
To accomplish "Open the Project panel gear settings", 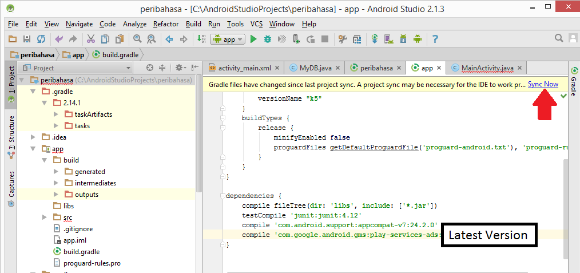I will point(180,68).
